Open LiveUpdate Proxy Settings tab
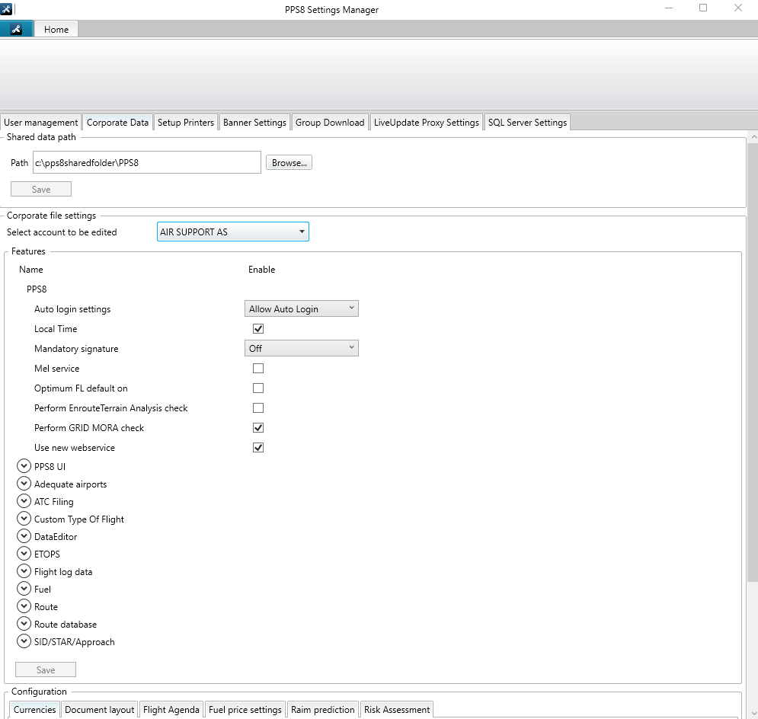Screen dimensions: 758x719 [427, 123]
